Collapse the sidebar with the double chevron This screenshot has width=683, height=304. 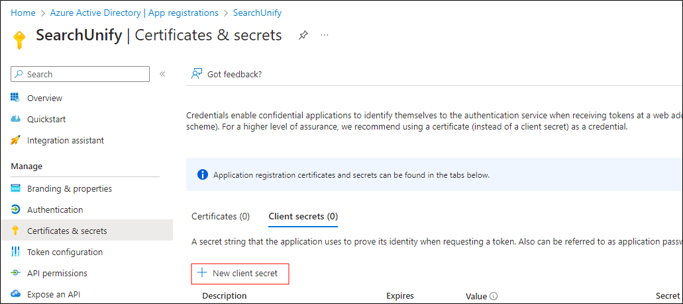pos(162,74)
